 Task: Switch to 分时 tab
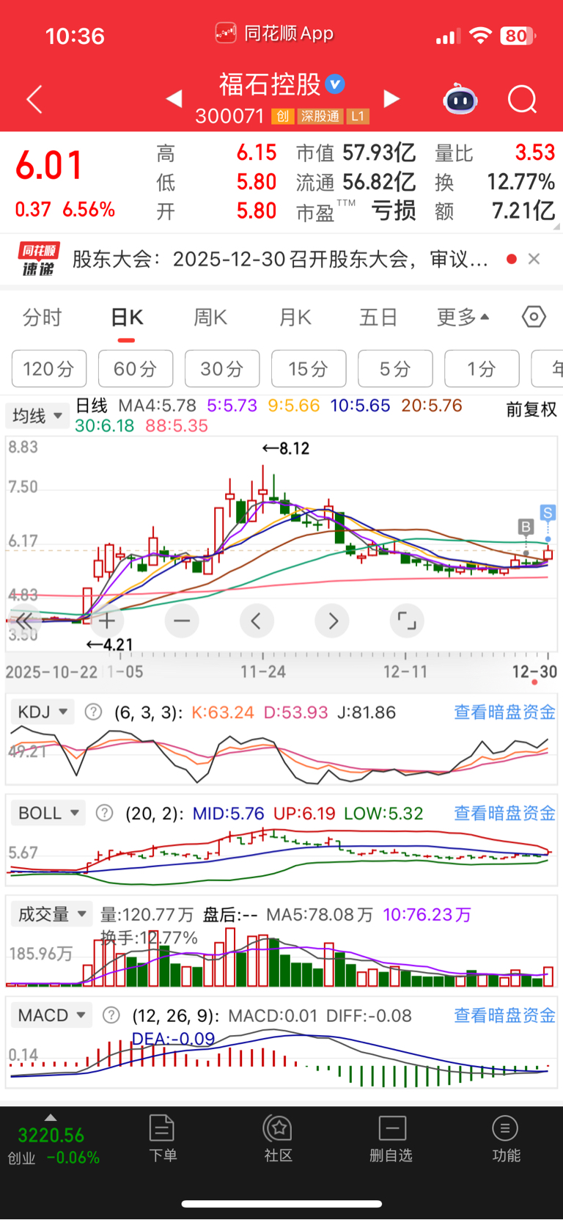click(43, 317)
